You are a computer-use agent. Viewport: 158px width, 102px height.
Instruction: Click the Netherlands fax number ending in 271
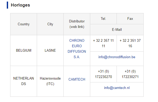(130, 74)
